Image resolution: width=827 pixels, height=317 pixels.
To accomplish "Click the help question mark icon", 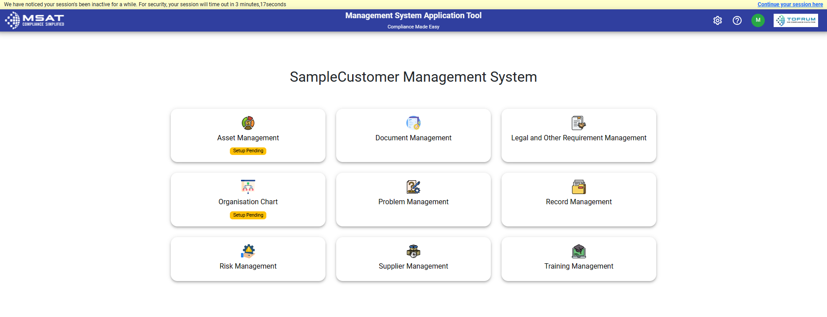I will click(x=737, y=20).
